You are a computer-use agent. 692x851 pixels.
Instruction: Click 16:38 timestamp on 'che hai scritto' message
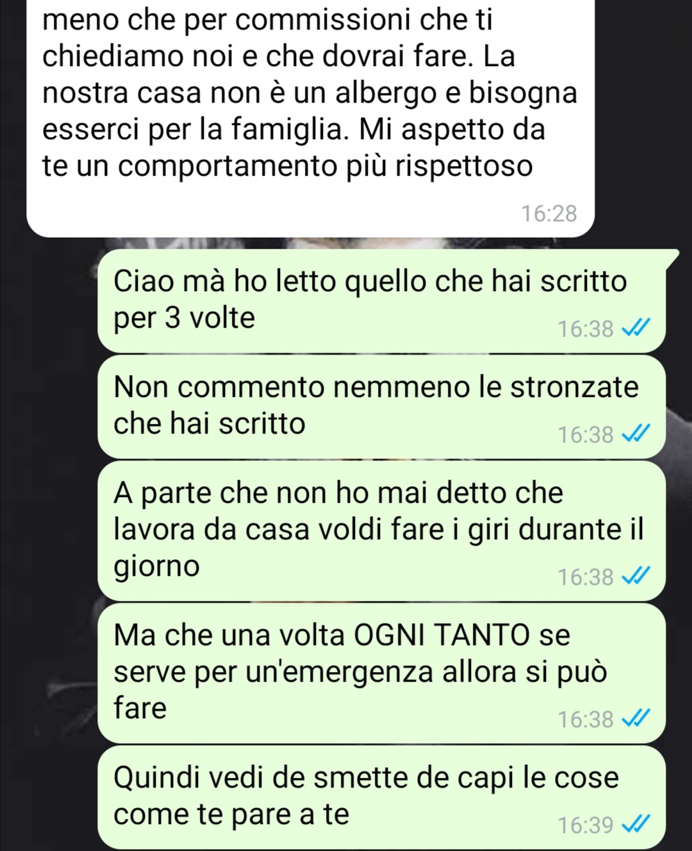[x=586, y=435]
